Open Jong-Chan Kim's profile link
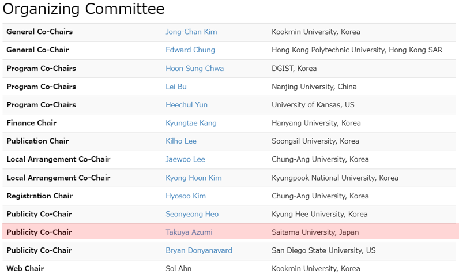 (x=191, y=32)
